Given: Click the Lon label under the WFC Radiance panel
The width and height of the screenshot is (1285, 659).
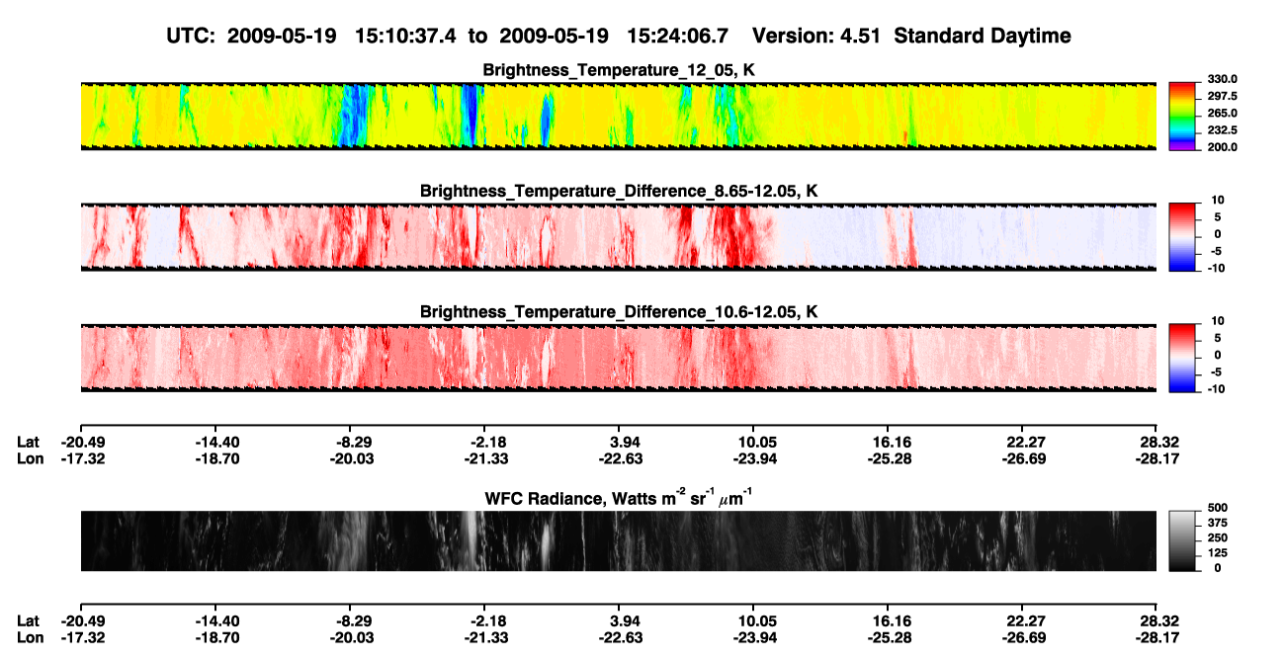Looking at the screenshot, I should click(x=30, y=636).
